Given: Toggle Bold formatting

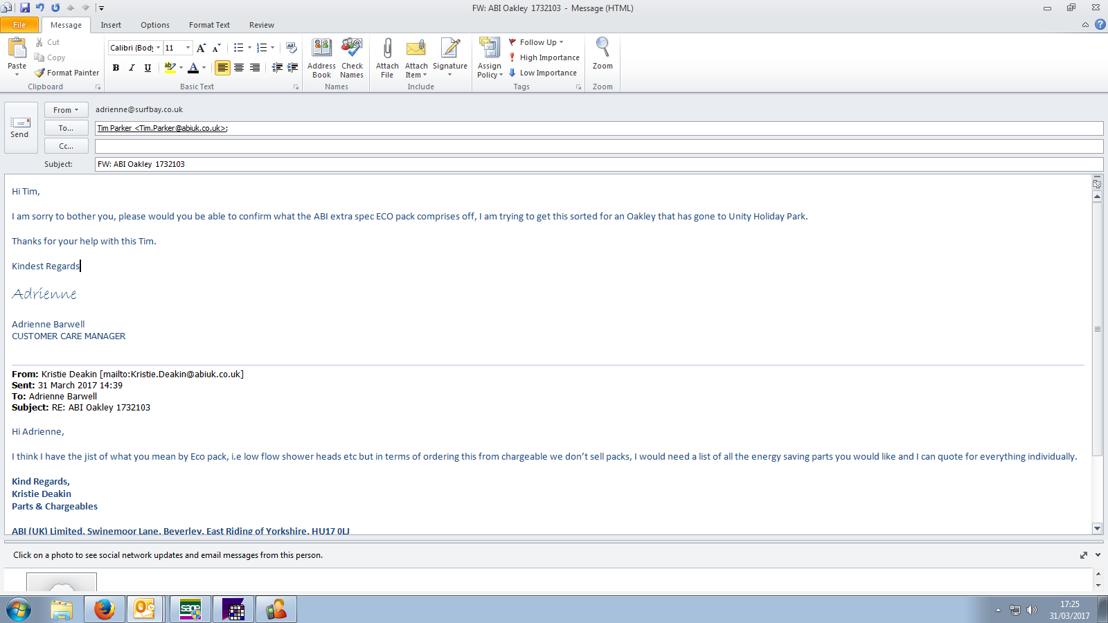Looking at the screenshot, I should (116, 67).
